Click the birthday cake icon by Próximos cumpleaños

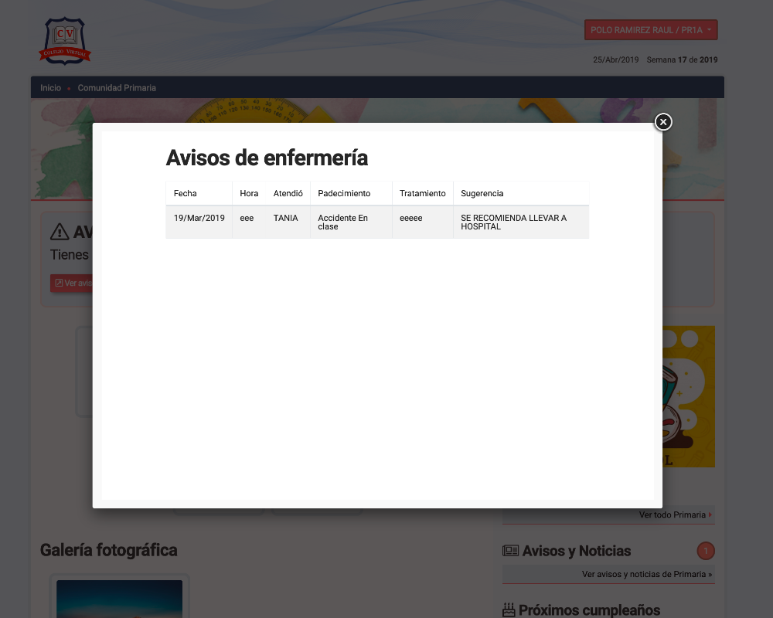tap(509, 610)
